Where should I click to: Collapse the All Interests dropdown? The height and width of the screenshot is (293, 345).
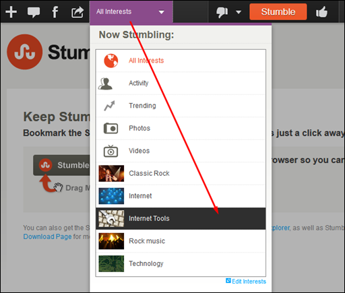click(x=131, y=11)
